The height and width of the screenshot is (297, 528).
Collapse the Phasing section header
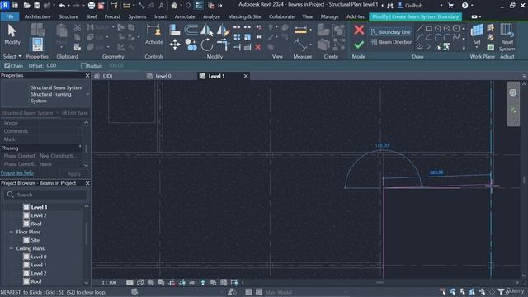(80, 147)
